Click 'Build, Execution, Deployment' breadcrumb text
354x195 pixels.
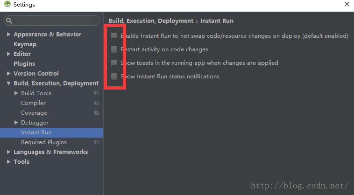click(x=151, y=21)
